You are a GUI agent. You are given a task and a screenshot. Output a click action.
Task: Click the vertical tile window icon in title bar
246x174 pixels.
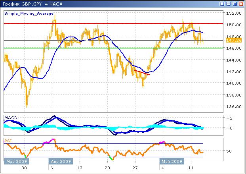(223, 4)
